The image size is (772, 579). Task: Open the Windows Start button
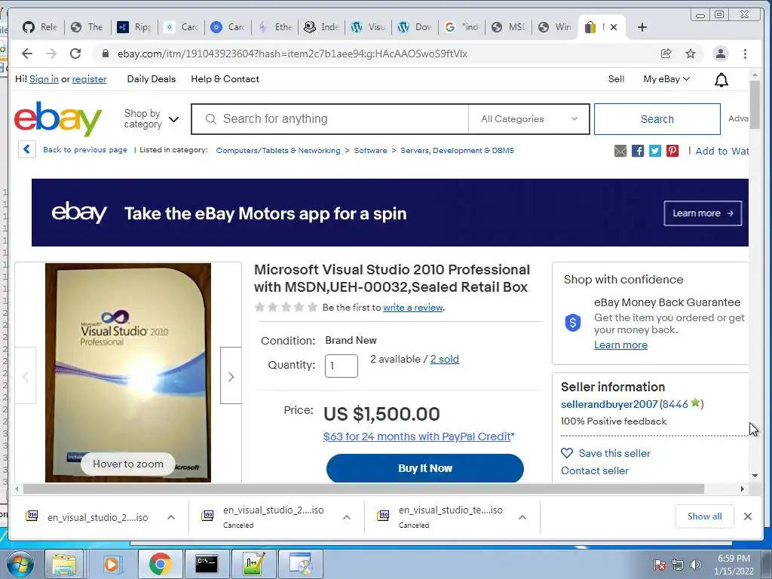(x=19, y=564)
